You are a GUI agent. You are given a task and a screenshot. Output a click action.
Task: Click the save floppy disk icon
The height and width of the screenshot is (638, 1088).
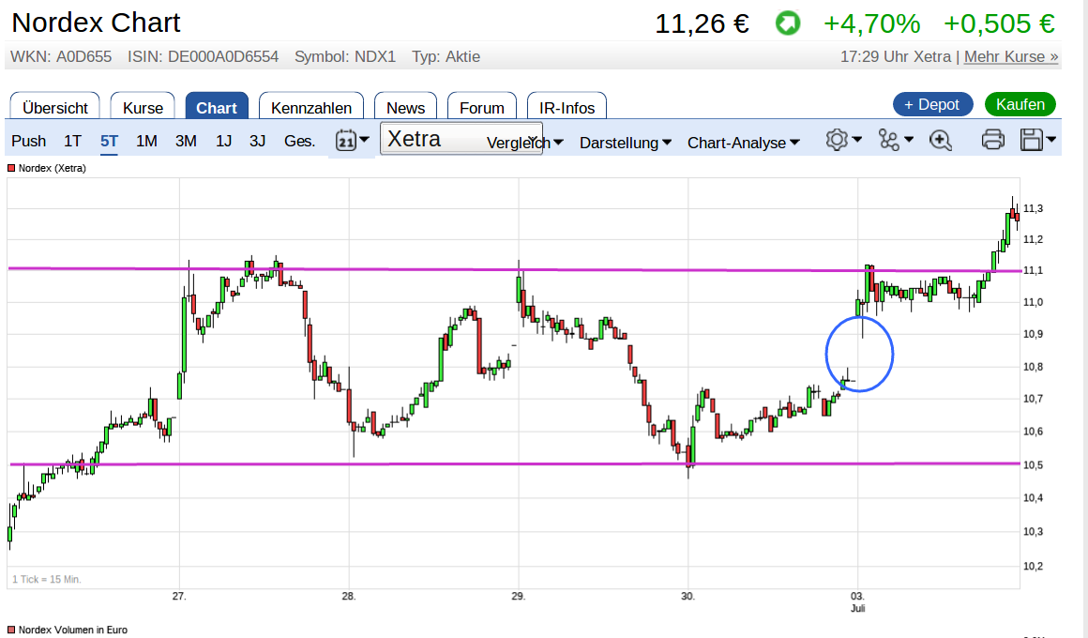[1032, 140]
